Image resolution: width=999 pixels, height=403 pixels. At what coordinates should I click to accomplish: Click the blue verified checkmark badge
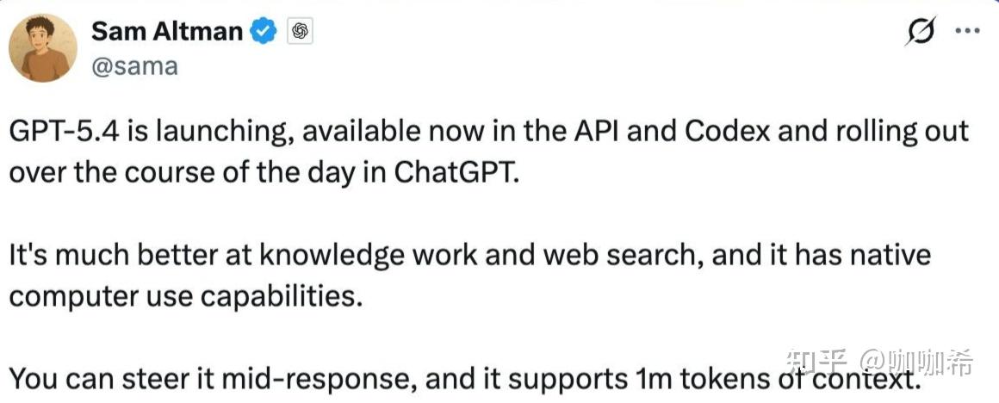pyautogui.click(x=263, y=32)
